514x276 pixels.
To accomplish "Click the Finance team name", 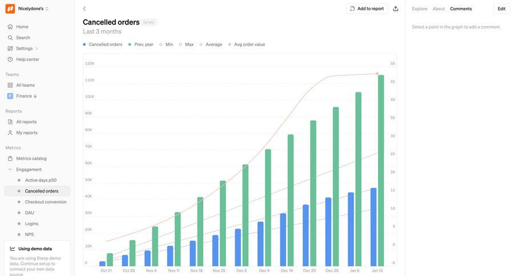I will coord(24,96).
